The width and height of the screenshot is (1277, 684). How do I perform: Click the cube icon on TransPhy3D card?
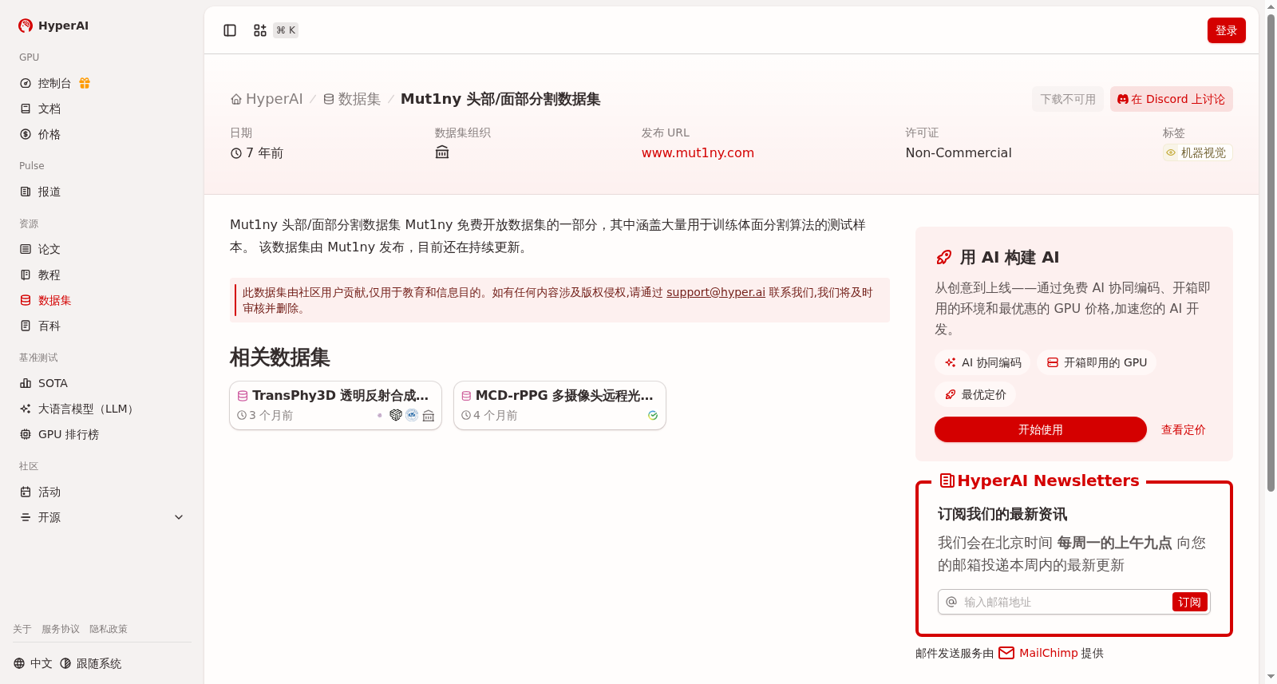coord(396,415)
